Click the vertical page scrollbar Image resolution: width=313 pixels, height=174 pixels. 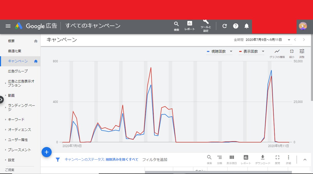312,68
